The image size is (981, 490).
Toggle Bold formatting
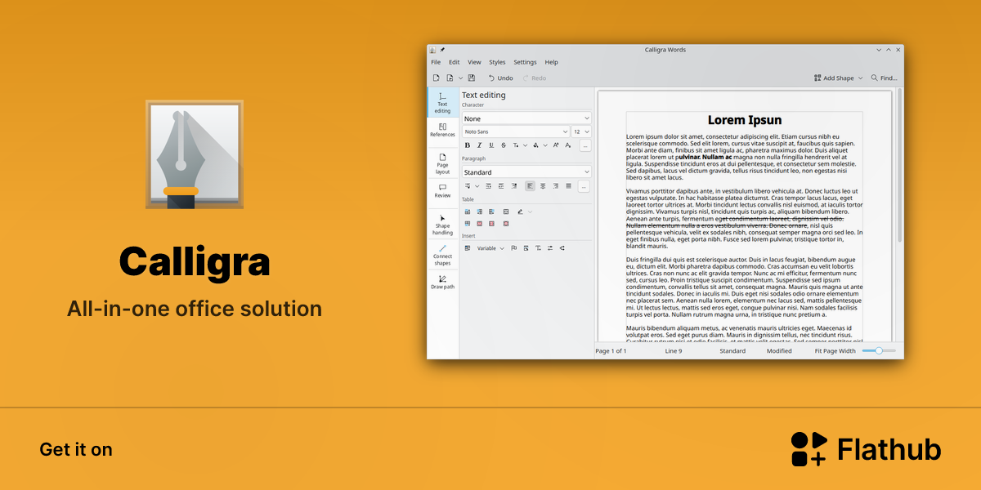coord(468,145)
